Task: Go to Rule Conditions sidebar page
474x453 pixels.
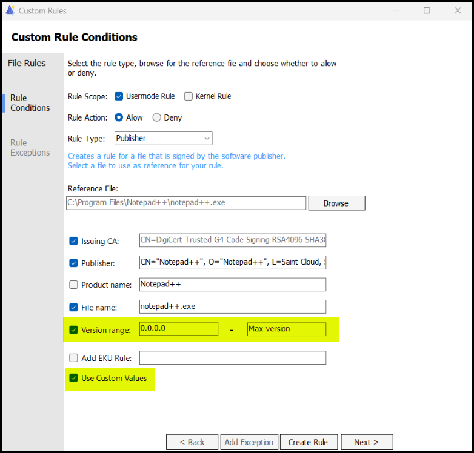Action: click(x=30, y=103)
